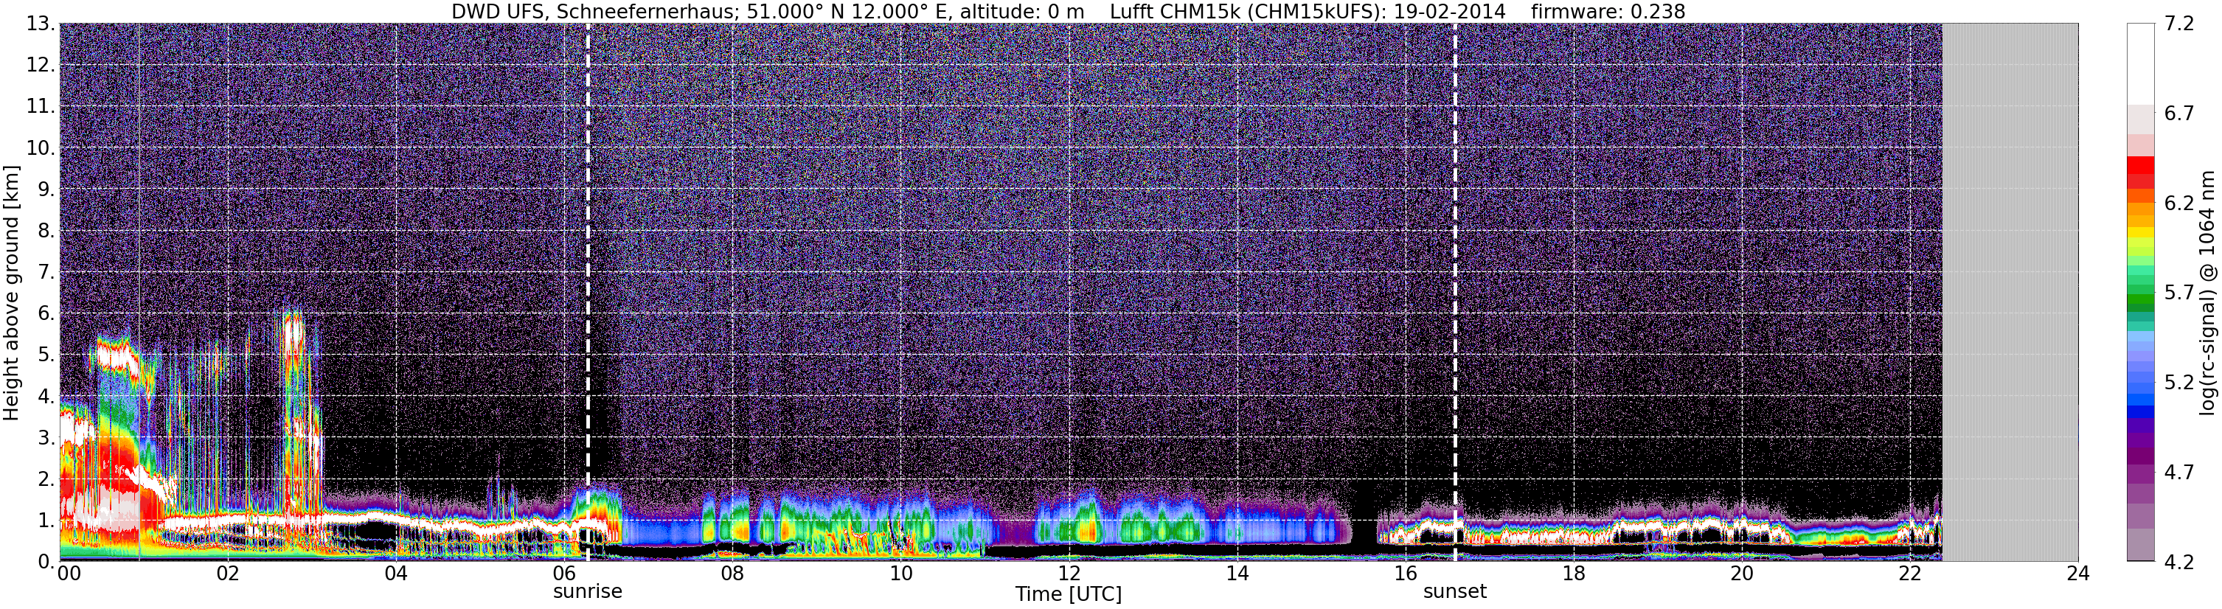Click the colorbar tick label '4.2'
Viewport: 2222px width, 609px height.
click(x=2179, y=563)
